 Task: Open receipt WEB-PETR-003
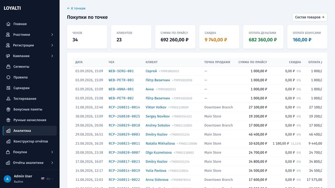[121, 80]
